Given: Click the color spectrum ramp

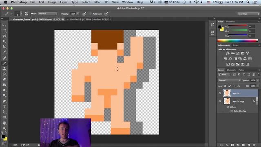Looking at the screenshot, I should tap(237, 40).
